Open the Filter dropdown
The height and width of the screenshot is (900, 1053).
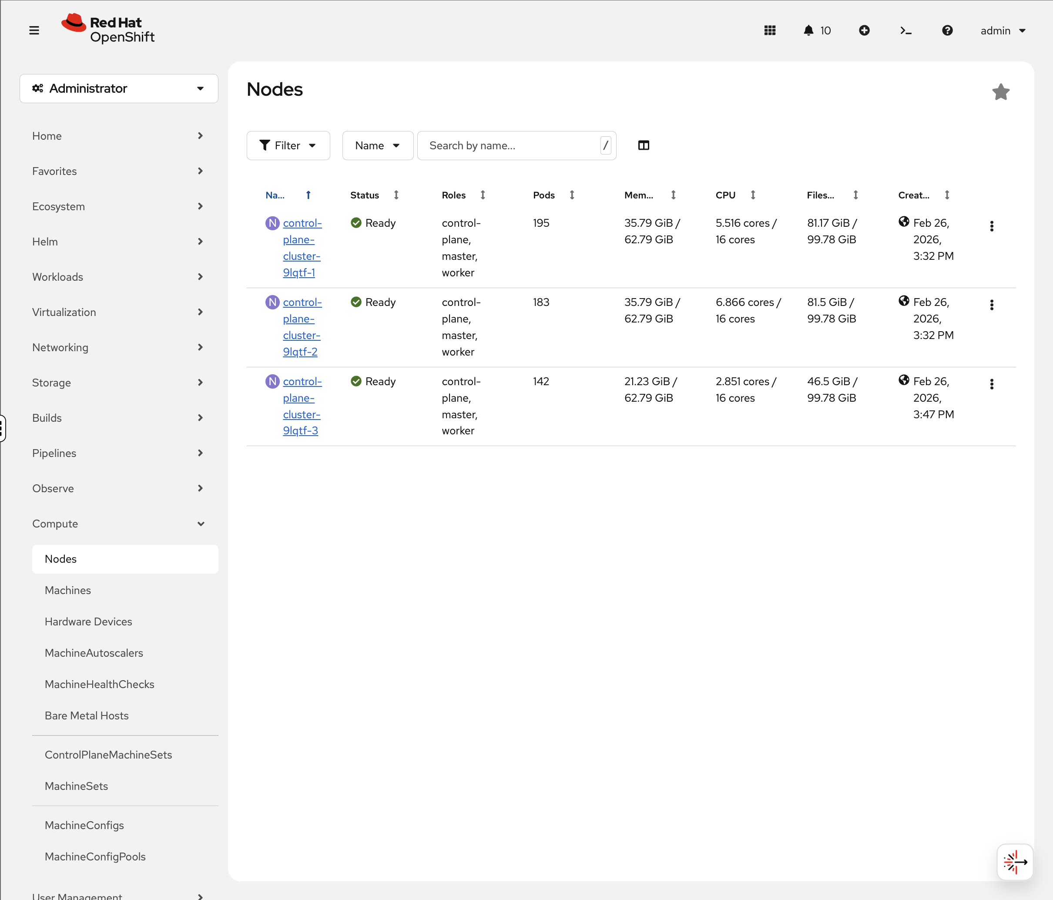[288, 145]
